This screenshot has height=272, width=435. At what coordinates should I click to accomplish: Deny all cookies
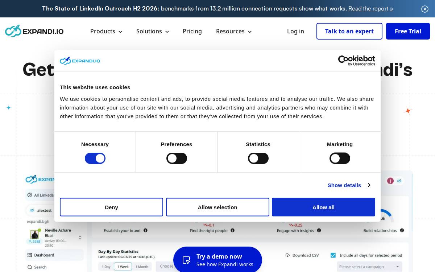pos(111,207)
